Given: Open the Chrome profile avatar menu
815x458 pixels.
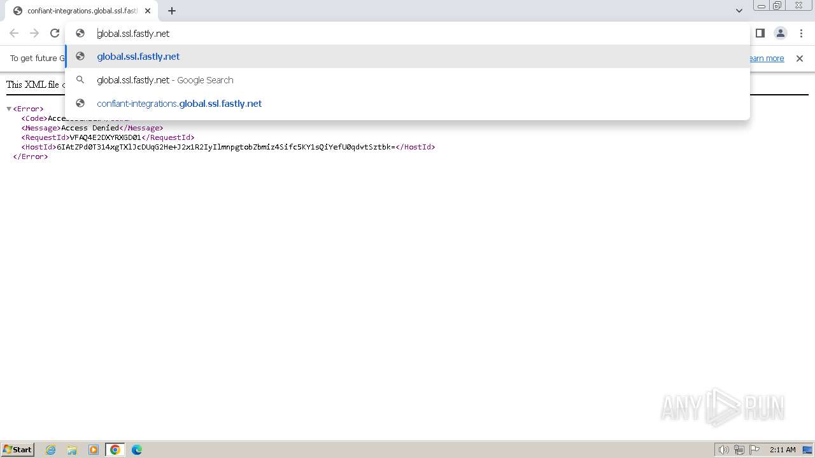Looking at the screenshot, I should click(x=780, y=33).
